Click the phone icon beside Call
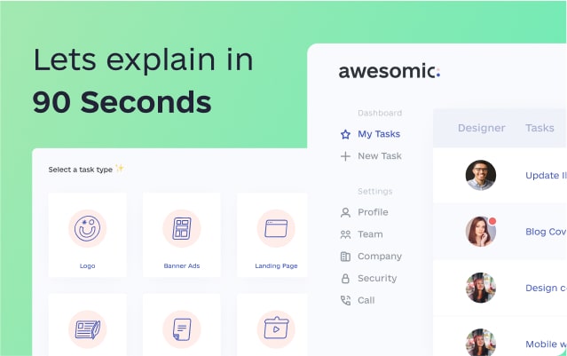This screenshot has width=567, height=356. [x=345, y=300]
